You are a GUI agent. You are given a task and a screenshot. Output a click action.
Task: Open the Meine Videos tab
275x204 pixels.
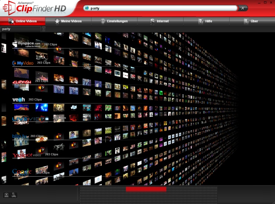coord(69,21)
